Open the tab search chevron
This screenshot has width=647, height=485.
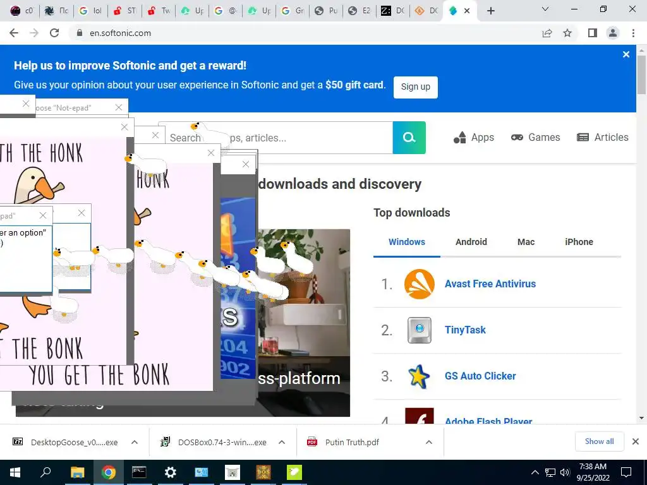545,9
